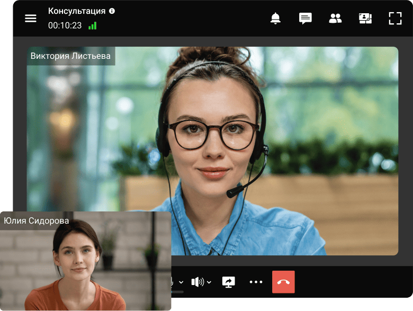End the call with red button
The image size is (413, 311).
[x=283, y=282]
